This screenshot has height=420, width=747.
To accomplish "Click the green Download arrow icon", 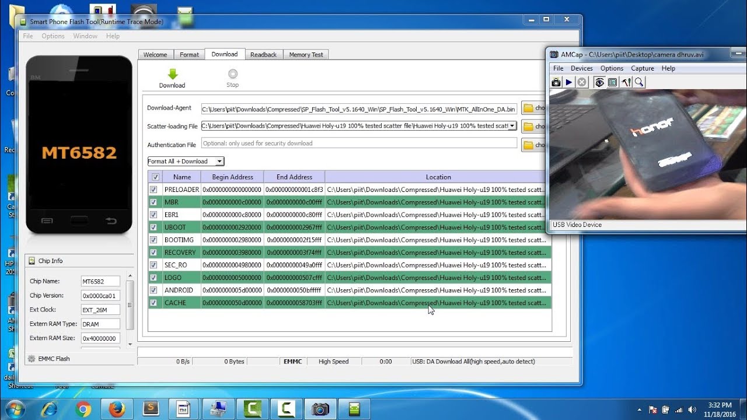I will point(172,74).
